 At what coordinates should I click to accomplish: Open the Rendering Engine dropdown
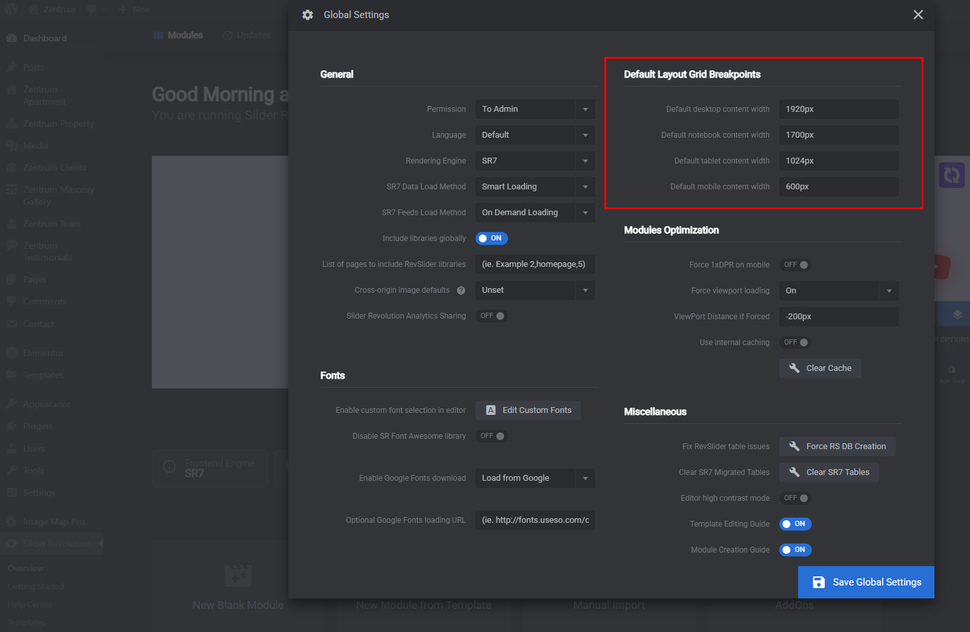(x=535, y=161)
